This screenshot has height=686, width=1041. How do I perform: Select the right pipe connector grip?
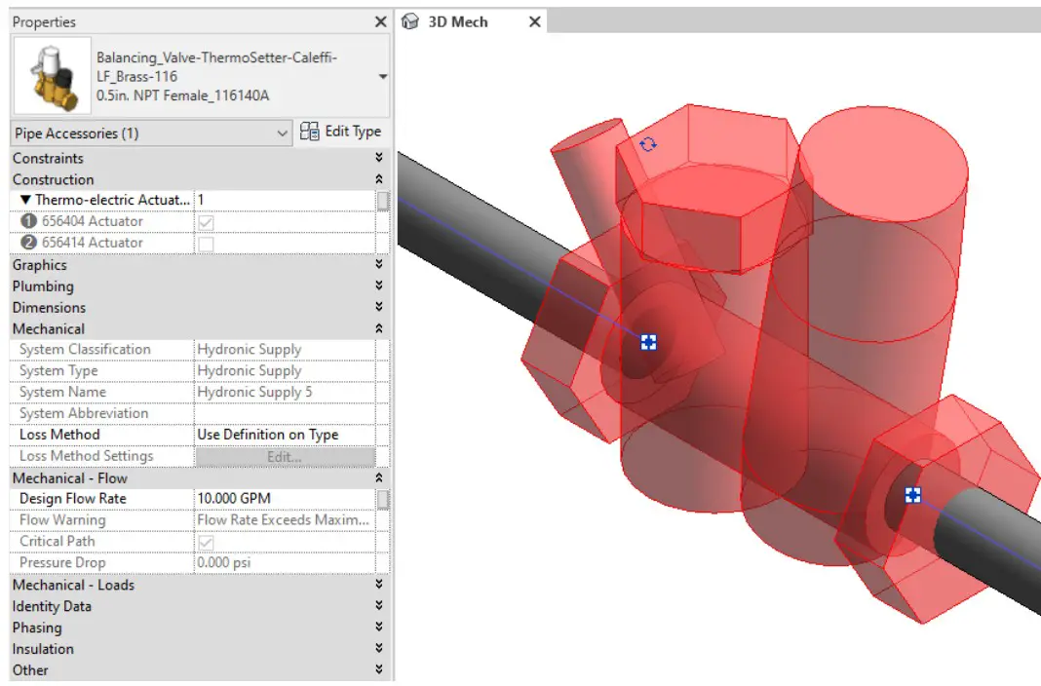click(912, 495)
